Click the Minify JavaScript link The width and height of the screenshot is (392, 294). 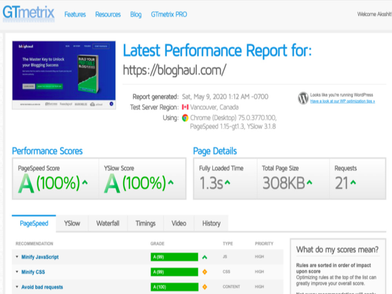tap(40, 257)
